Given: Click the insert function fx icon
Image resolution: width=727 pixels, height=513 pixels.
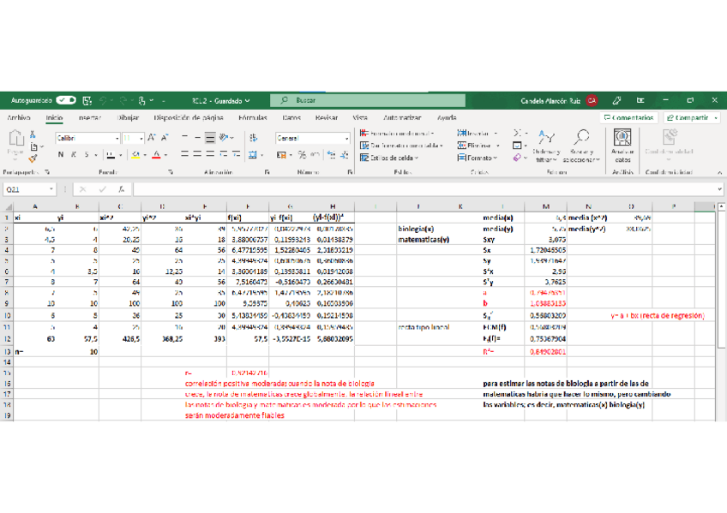Looking at the screenshot, I should 122,189.
